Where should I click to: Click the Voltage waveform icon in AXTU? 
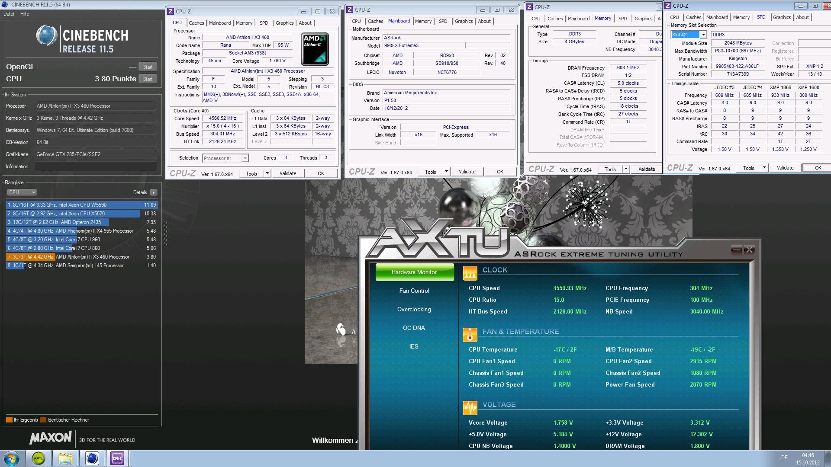470,408
